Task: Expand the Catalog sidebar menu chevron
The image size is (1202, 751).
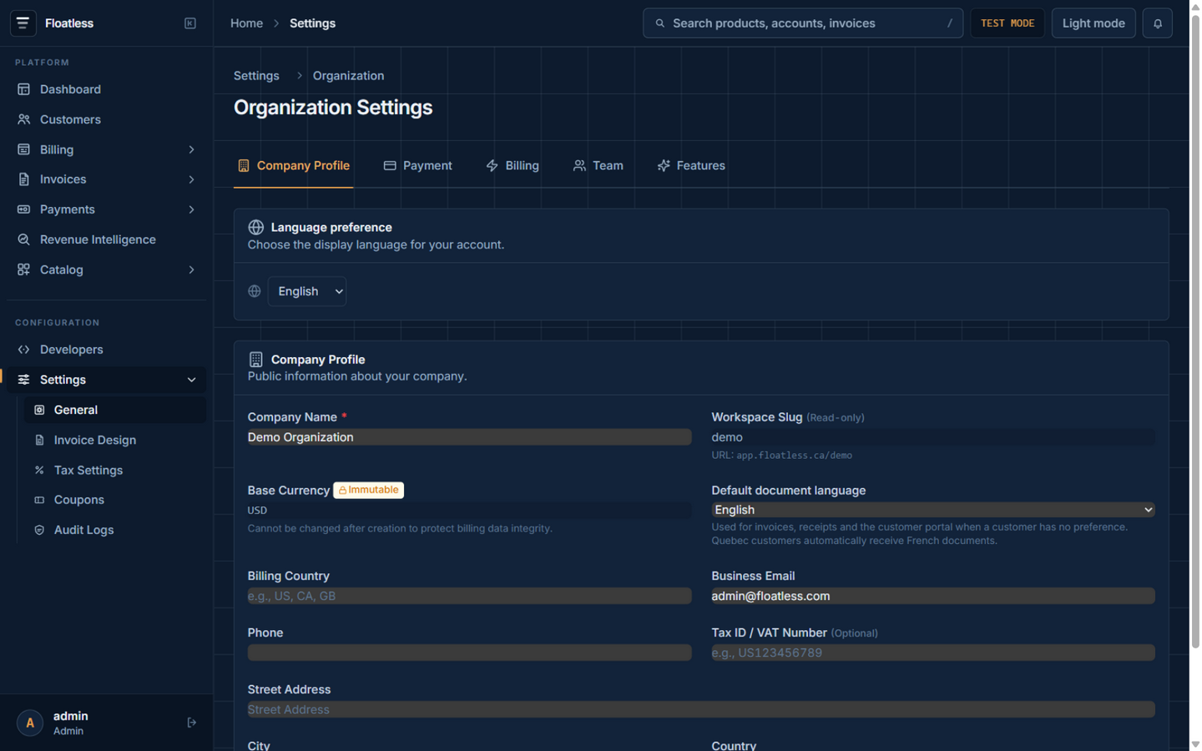Action: (191, 270)
